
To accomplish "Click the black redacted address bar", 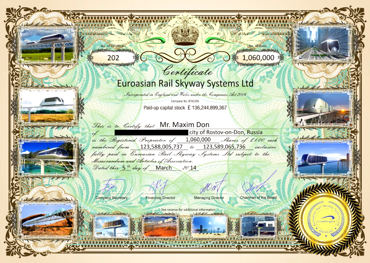I will [x=152, y=132].
